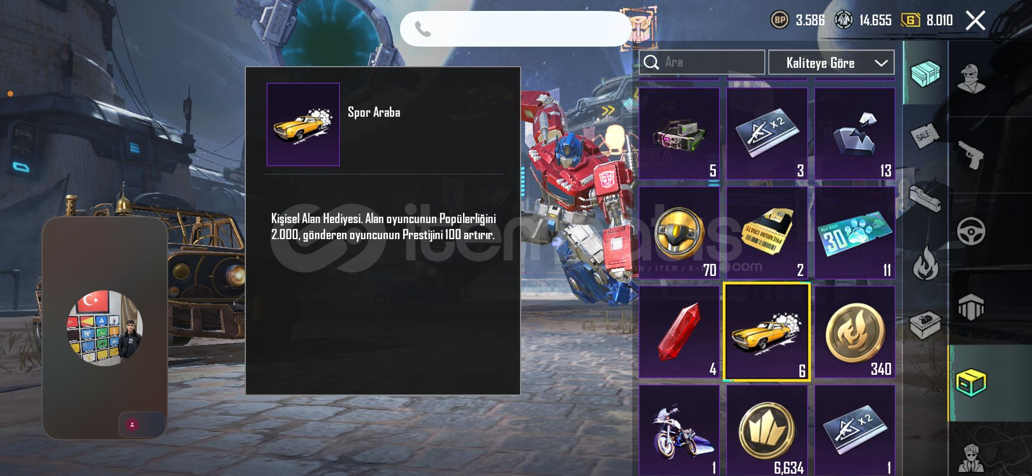The image size is (1032, 476).
Task: Open the pistol weapons category
Action: (972, 155)
